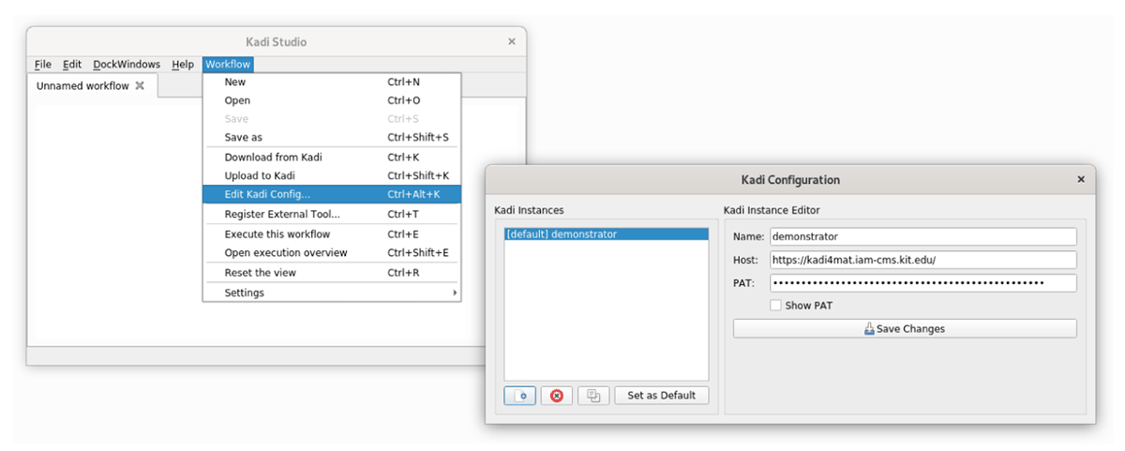
Task: Enable the Show PAT checkbox
Action: tap(775, 306)
